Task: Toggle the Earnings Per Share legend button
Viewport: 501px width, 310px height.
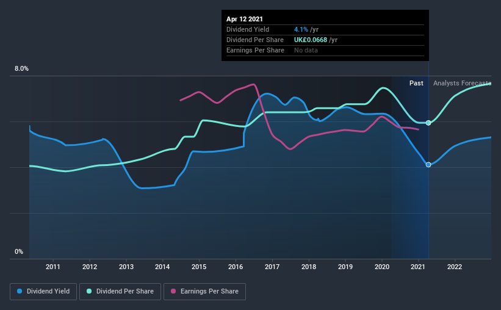Action: (204, 292)
